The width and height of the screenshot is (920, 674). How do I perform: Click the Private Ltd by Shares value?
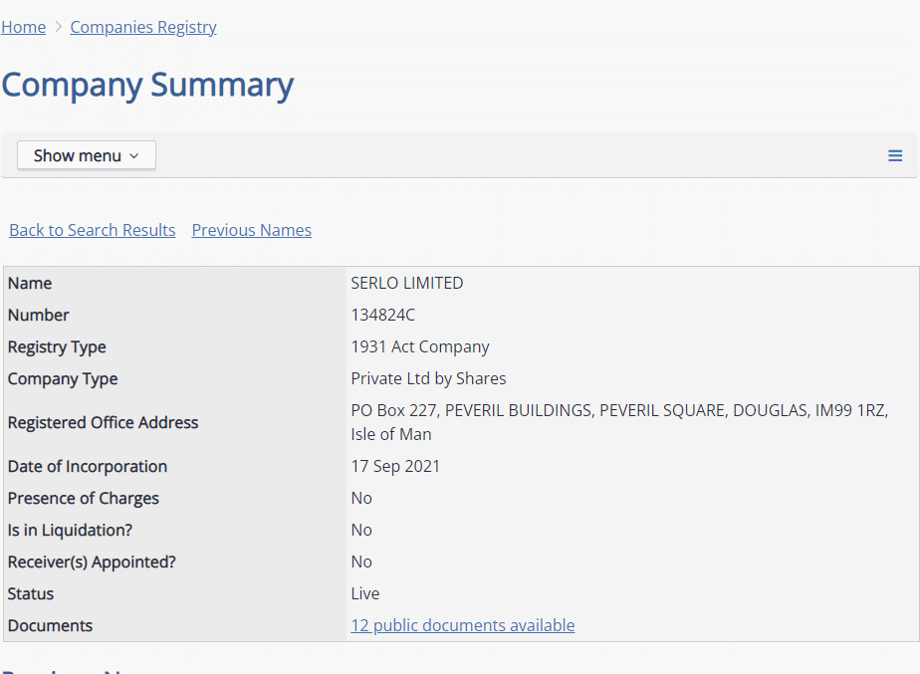coord(428,379)
